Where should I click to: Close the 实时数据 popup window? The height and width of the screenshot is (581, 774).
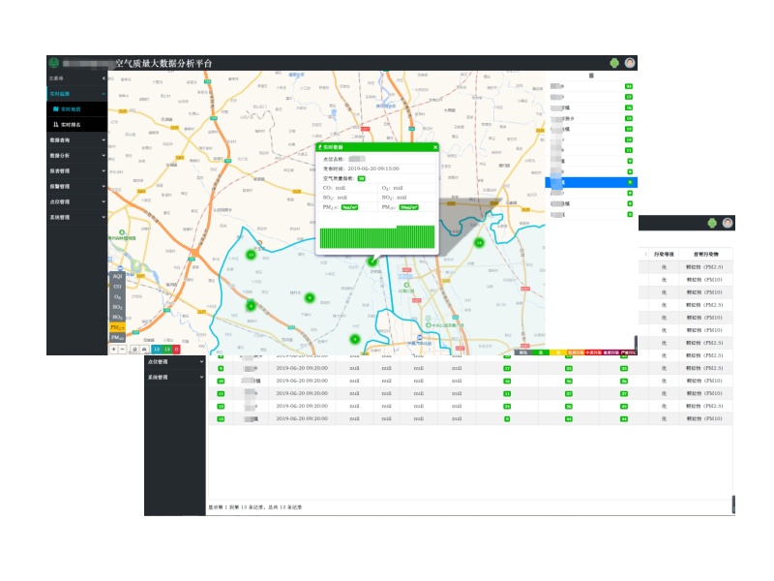point(435,147)
